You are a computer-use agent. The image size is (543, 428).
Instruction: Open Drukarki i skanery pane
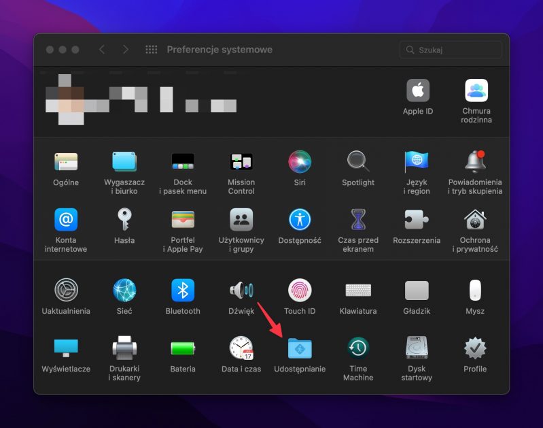point(124,348)
